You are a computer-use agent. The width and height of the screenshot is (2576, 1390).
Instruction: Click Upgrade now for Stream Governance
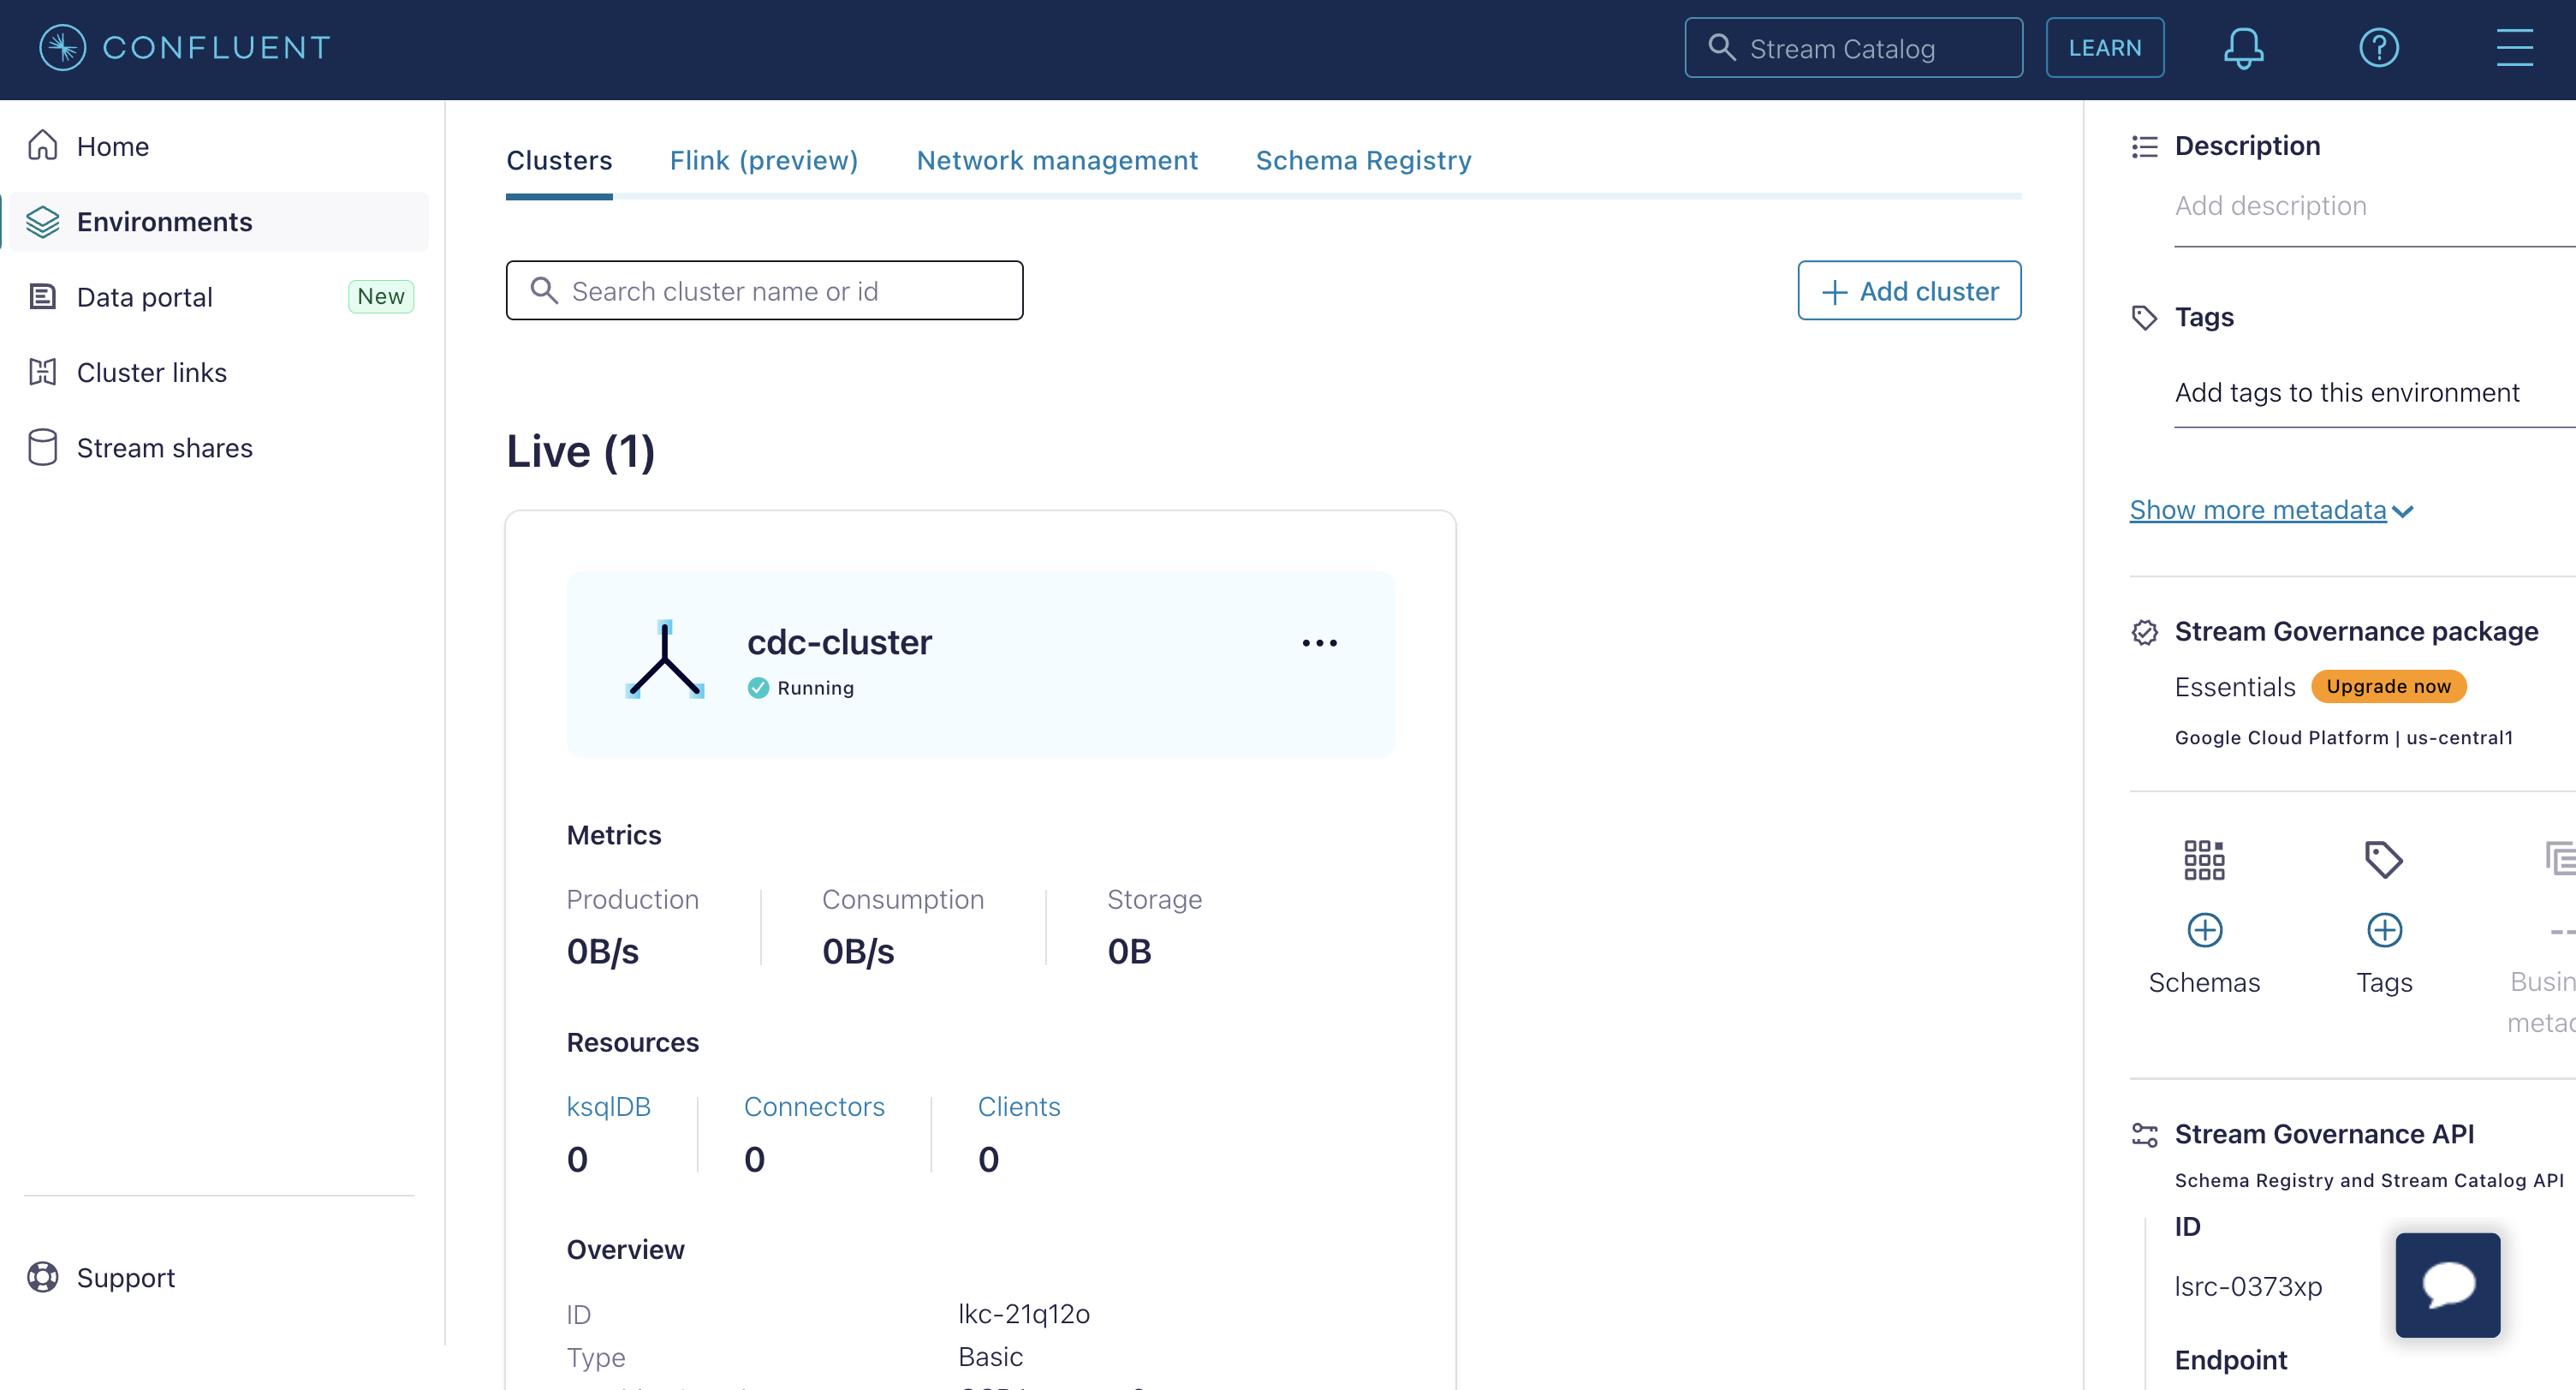click(x=2388, y=685)
